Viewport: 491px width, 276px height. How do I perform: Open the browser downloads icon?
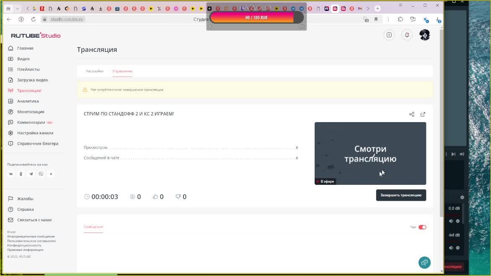[x=438, y=20]
